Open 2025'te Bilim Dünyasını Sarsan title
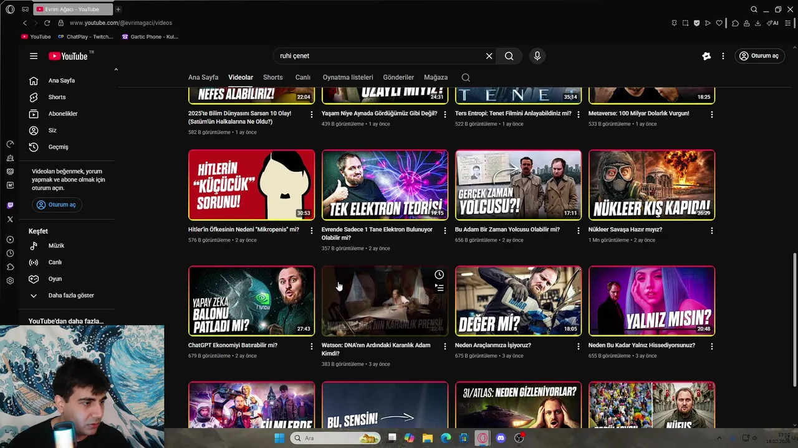The image size is (798, 448). click(x=240, y=118)
